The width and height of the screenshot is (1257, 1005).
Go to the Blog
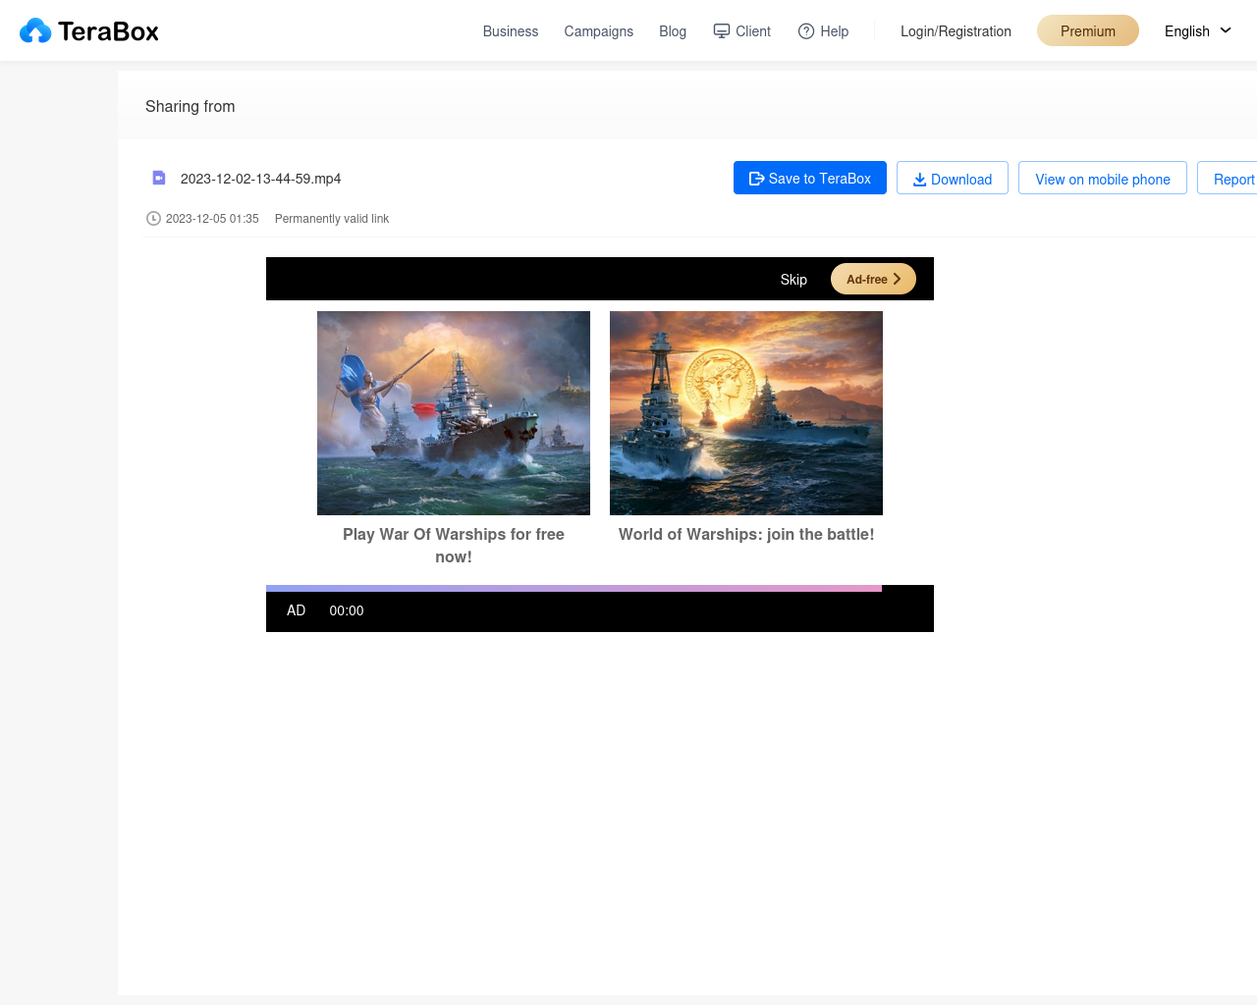tap(673, 31)
